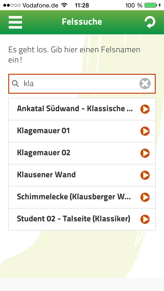Image resolution: width=164 pixels, height=291 pixels.
Task: Open Schimmelecke (Klausberger W... entry
Action: pyautogui.click(x=74, y=197)
